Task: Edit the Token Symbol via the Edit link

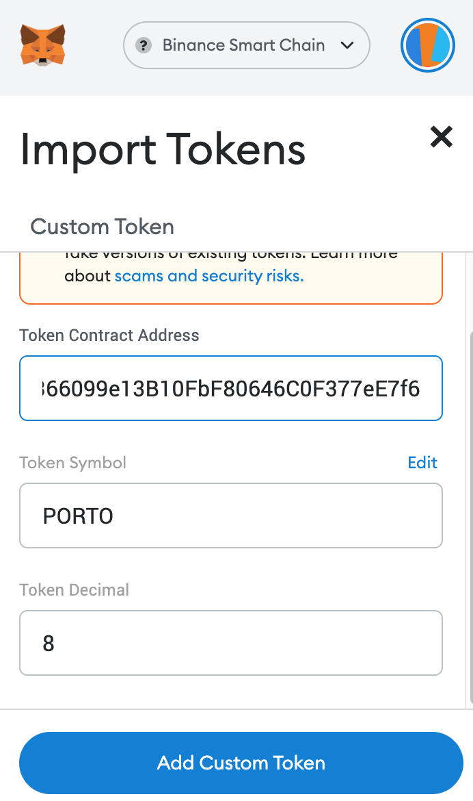Action: (422, 463)
